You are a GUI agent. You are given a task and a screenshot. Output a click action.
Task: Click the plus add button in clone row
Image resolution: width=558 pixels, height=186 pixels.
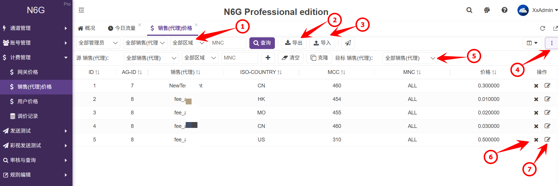coord(268,58)
